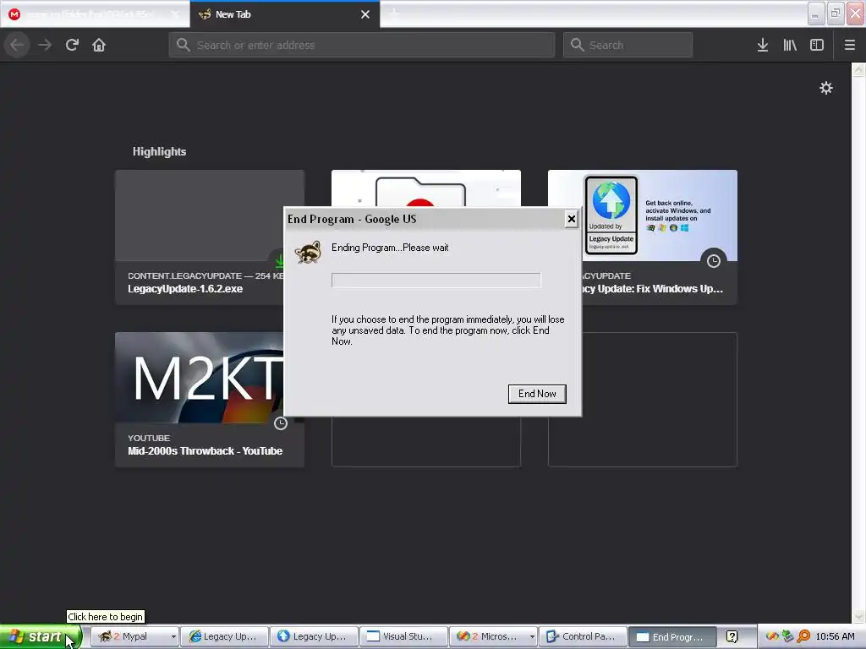Close the End Program dialog
Screen dimensions: 866x649
[x=571, y=219]
